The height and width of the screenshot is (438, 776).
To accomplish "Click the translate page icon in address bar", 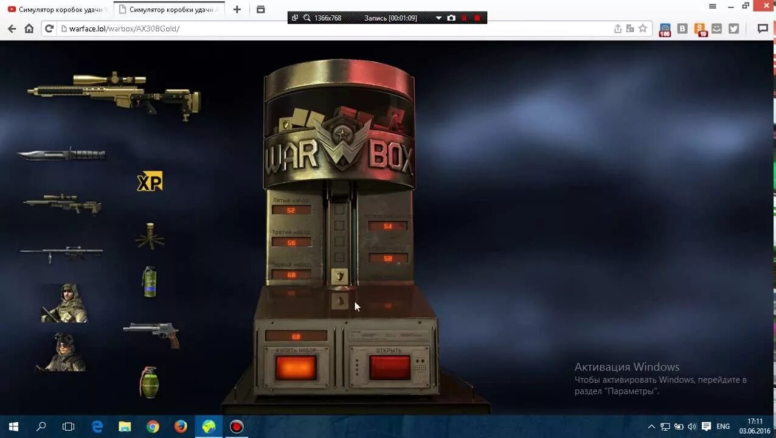I will tap(630, 29).
